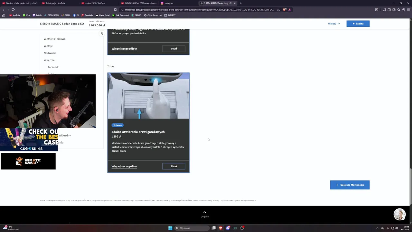Close the S 580 e 4MATIC tab

[235, 3]
